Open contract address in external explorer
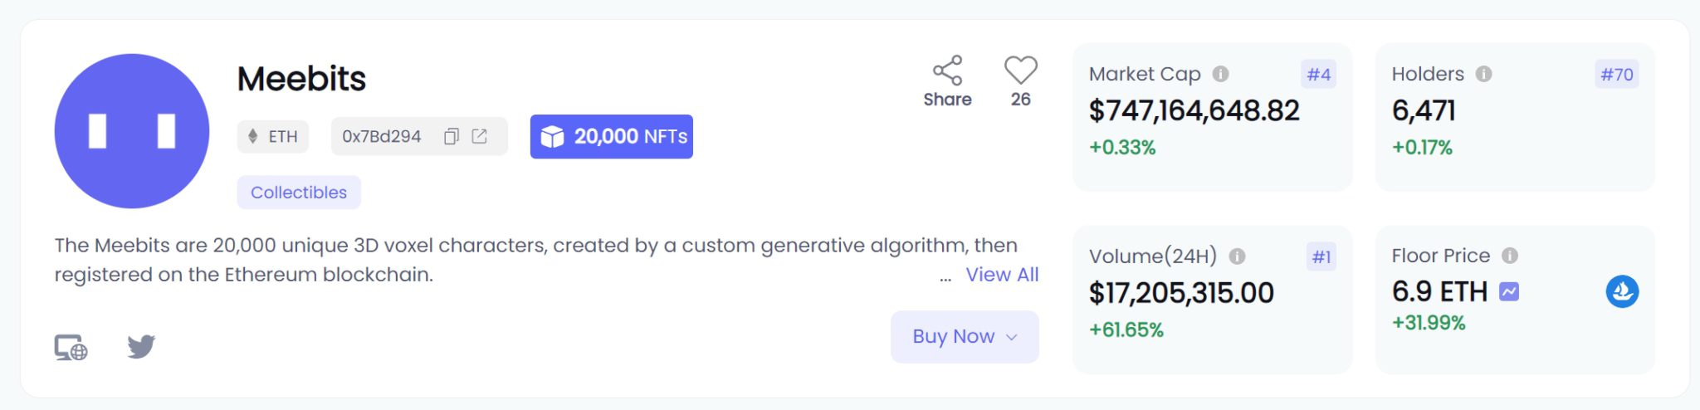 coord(480,136)
